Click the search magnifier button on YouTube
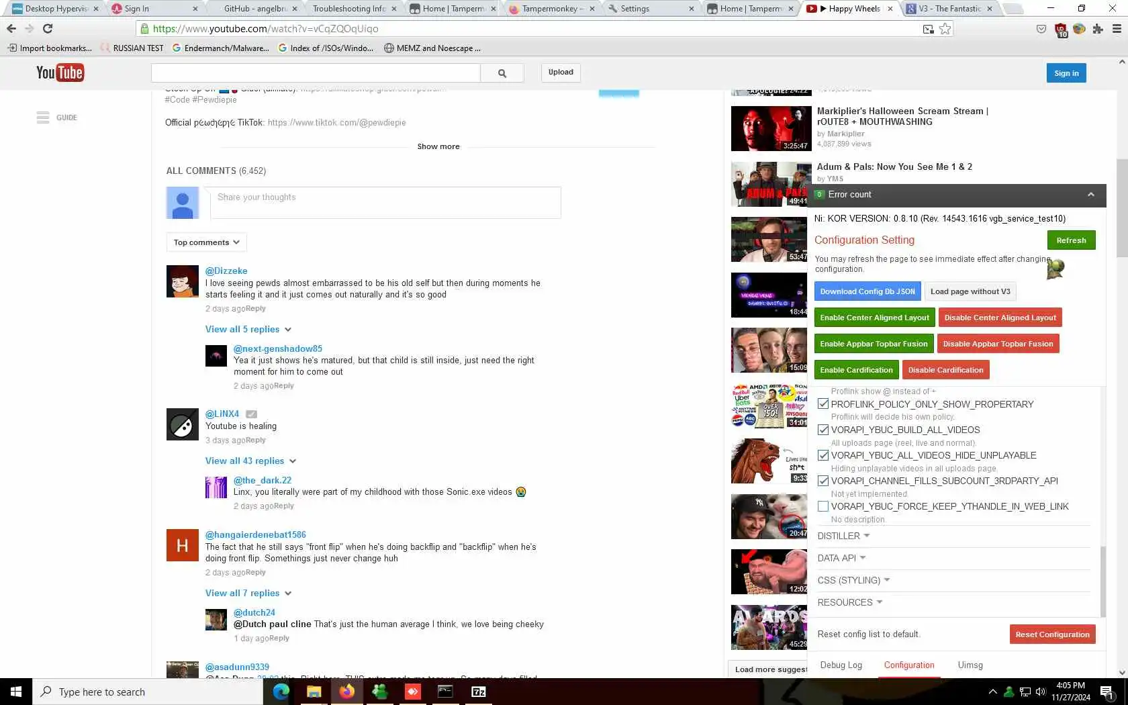The width and height of the screenshot is (1128, 705). coord(502,73)
